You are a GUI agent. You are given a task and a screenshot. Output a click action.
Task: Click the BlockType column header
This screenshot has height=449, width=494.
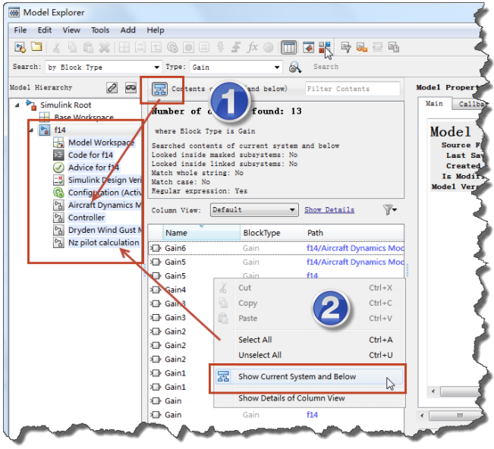272,233
